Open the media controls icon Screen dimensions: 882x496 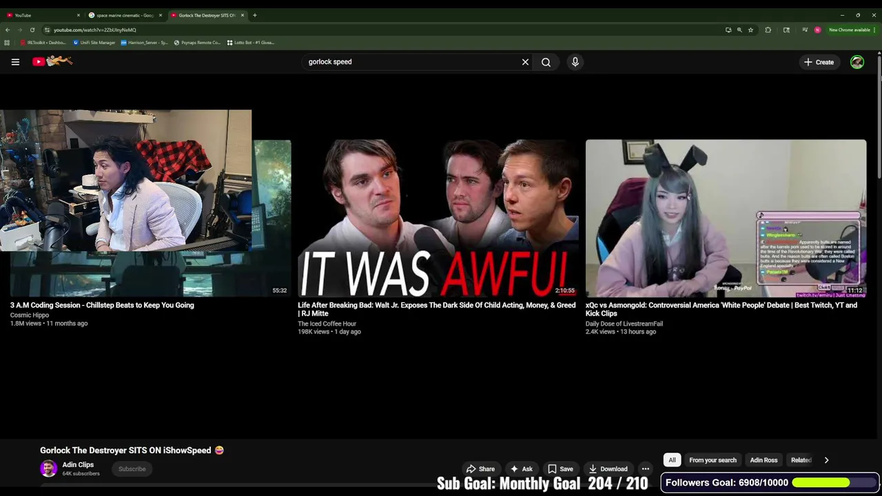pos(805,30)
